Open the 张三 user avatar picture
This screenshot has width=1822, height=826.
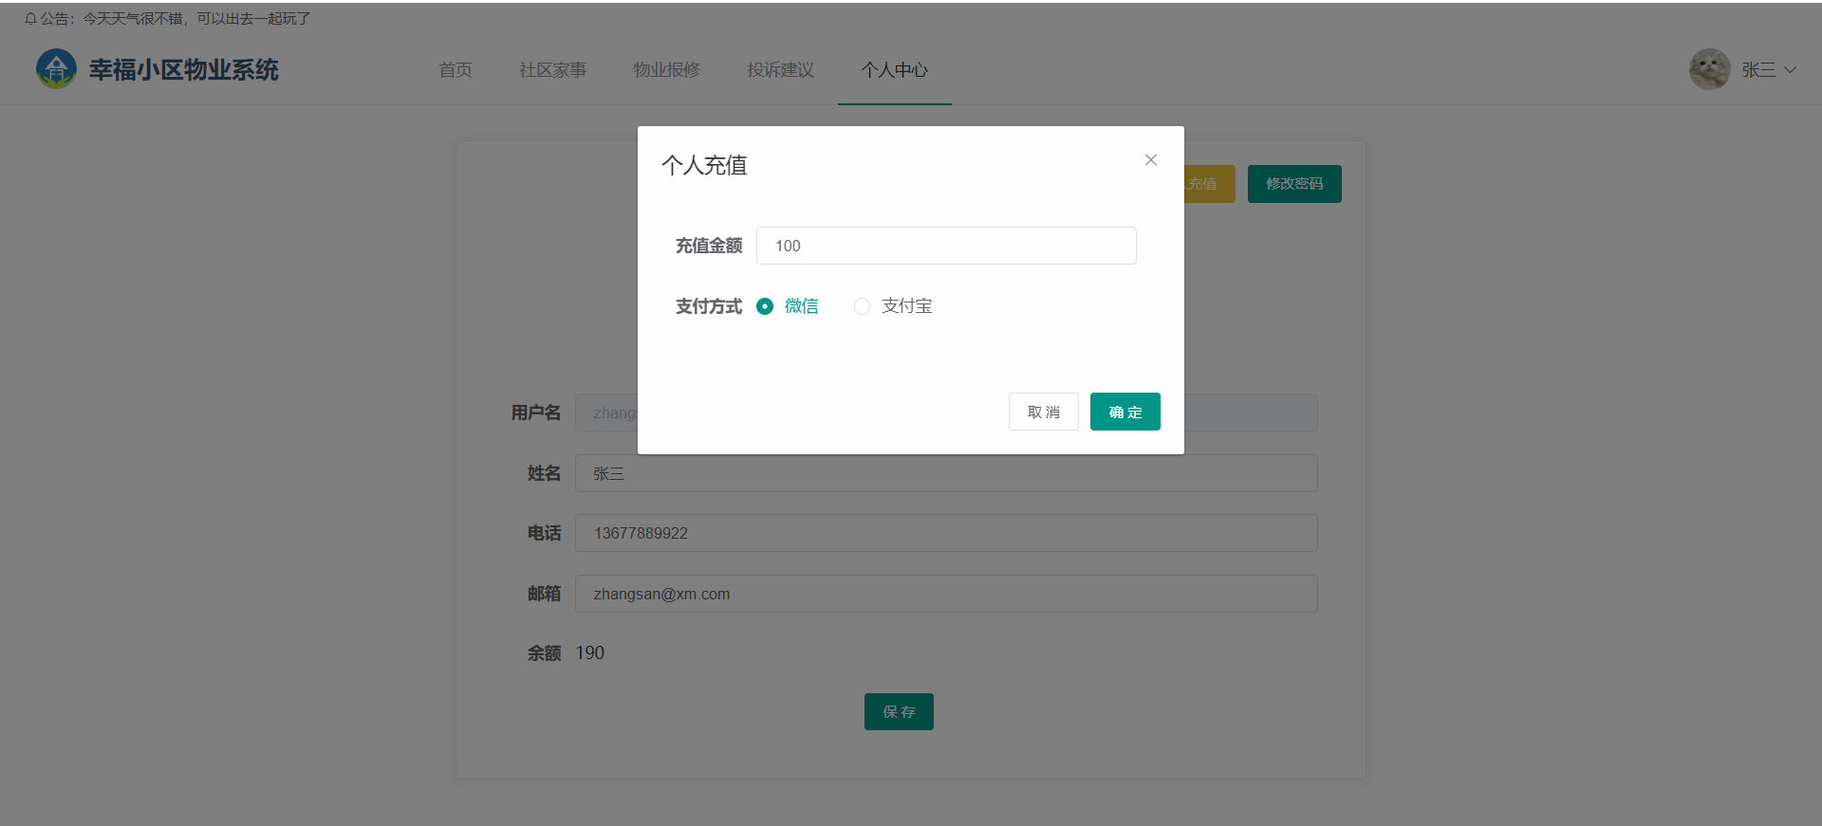pos(1709,69)
